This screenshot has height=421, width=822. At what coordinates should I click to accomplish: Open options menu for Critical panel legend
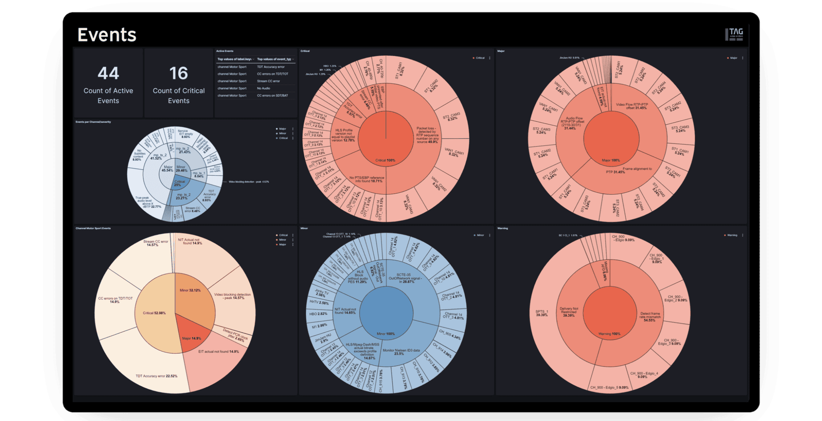click(x=490, y=58)
